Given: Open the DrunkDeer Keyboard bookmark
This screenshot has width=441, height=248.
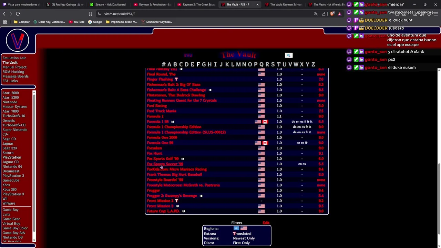Looking at the screenshot, I should coord(157,22).
